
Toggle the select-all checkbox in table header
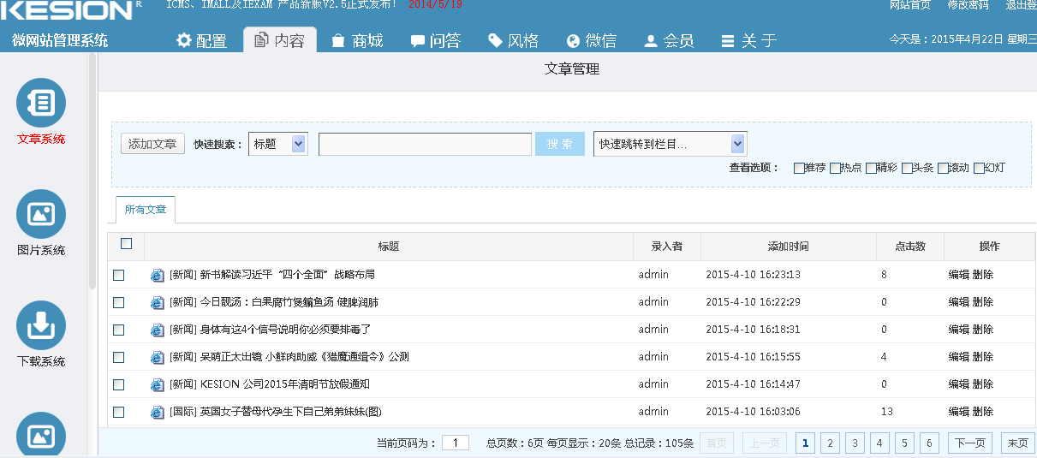coord(127,244)
